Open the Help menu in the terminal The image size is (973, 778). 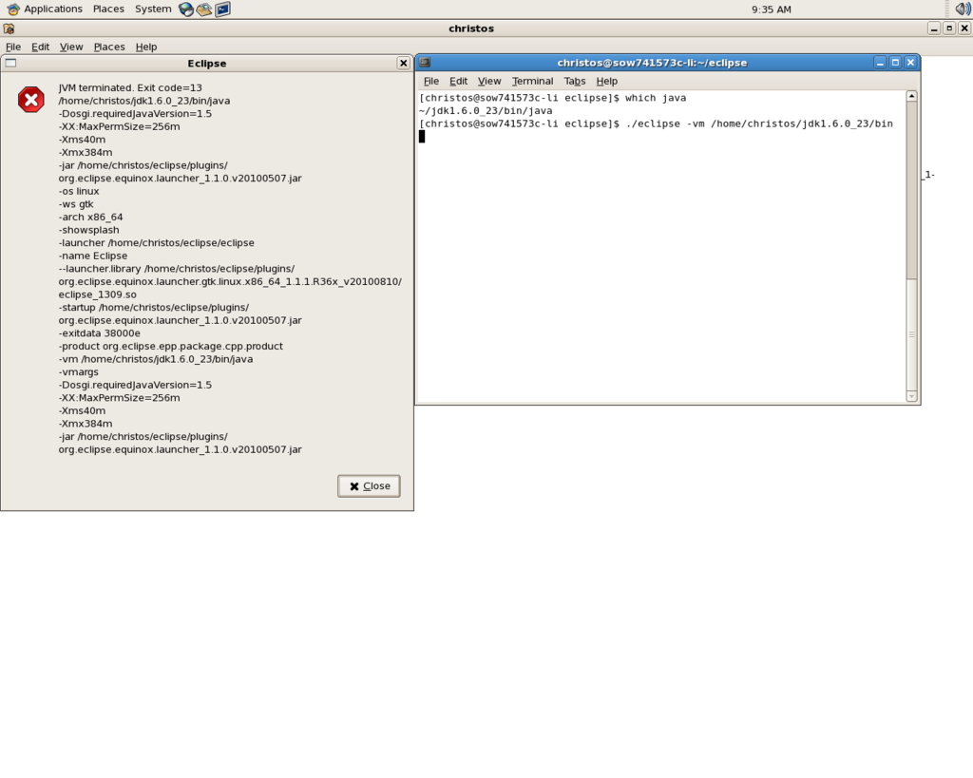pyautogui.click(x=606, y=81)
